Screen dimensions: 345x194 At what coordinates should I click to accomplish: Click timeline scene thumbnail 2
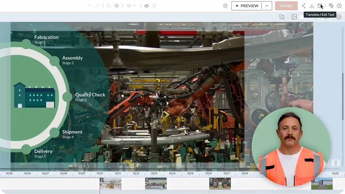[x=111, y=184]
